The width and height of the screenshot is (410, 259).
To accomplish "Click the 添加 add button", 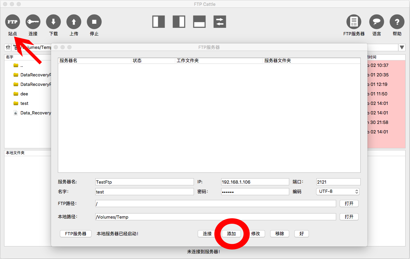I will [x=231, y=234].
